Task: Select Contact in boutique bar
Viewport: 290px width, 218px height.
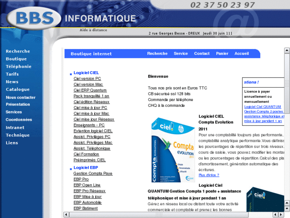Action: click(202, 54)
